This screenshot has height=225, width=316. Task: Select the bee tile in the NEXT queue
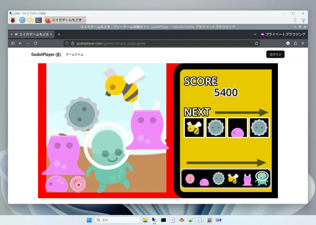point(194,128)
